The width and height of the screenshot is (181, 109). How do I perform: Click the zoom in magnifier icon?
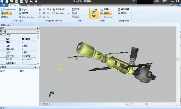click(x=48, y=9)
